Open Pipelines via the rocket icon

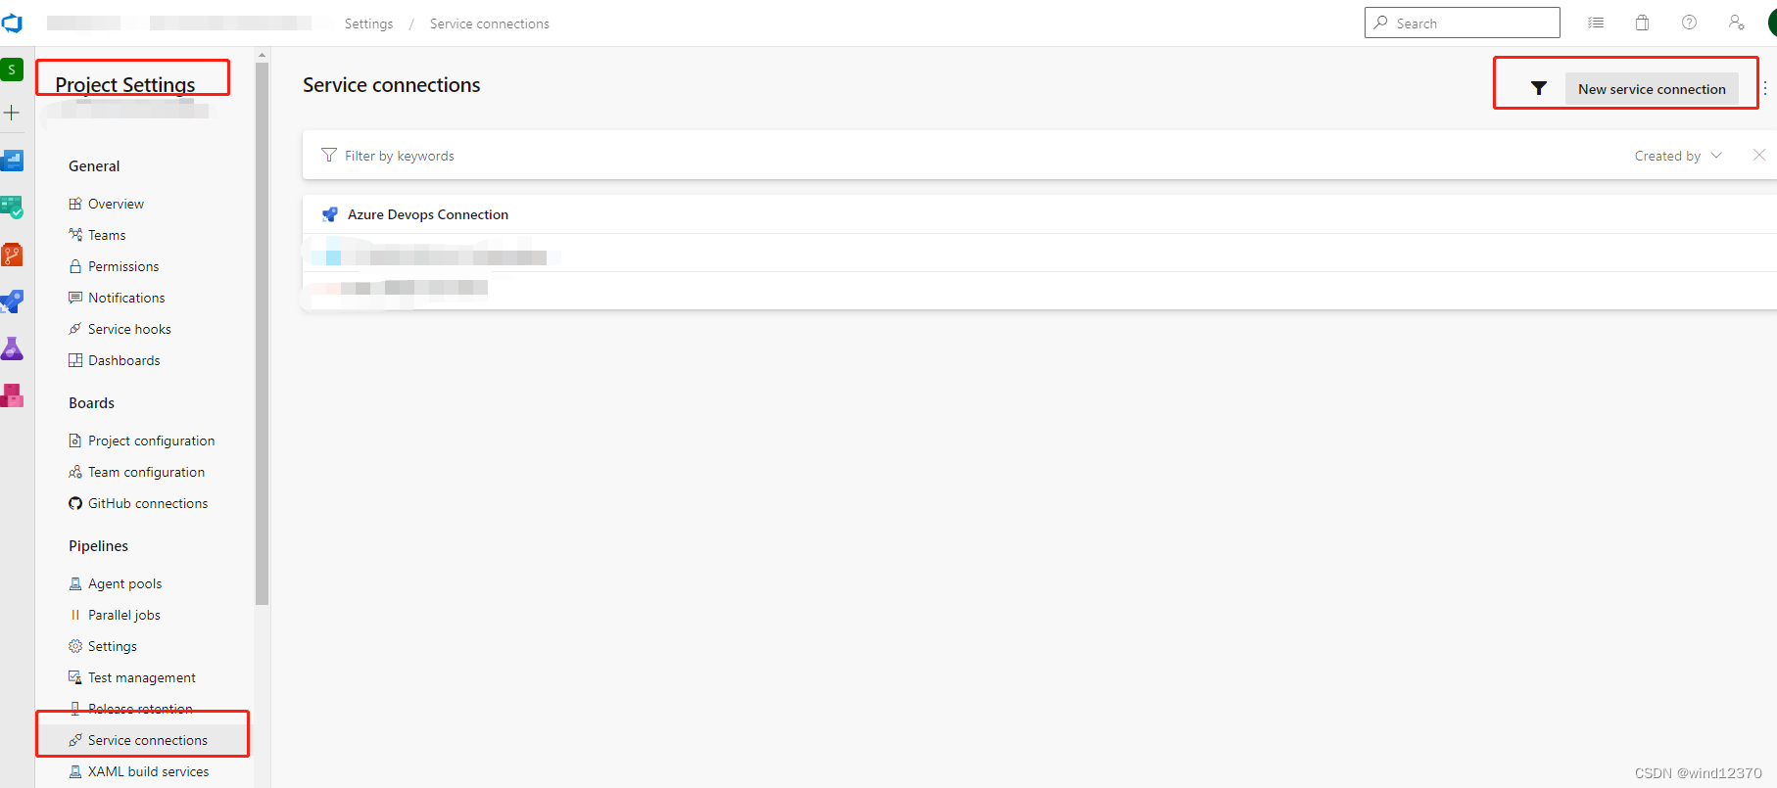point(13,301)
